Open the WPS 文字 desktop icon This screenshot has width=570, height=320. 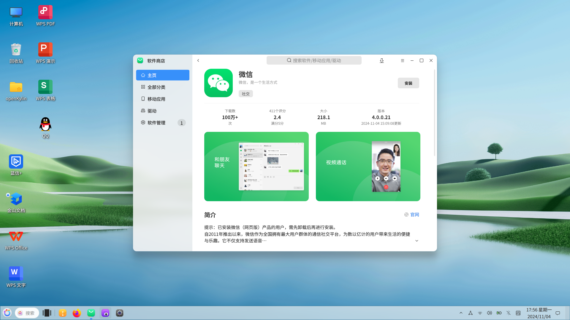(x=16, y=278)
